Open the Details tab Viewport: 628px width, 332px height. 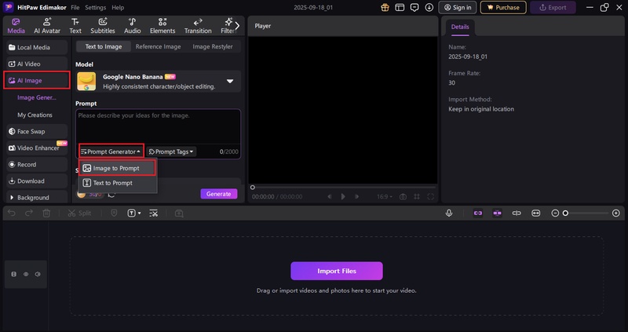pyautogui.click(x=460, y=27)
